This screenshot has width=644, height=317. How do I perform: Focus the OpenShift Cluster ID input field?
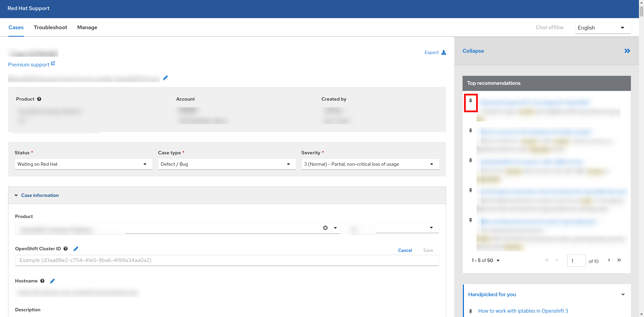[x=227, y=260]
